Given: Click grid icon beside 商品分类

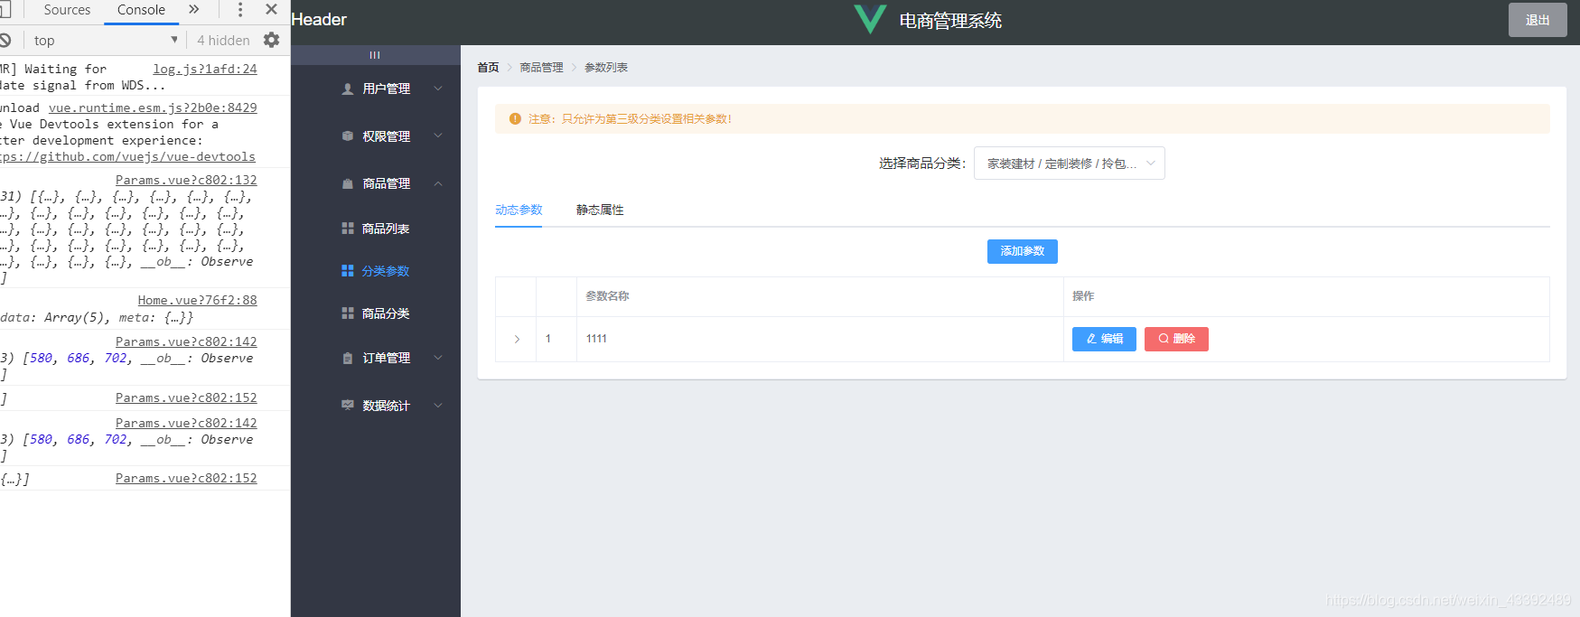Looking at the screenshot, I should [x=348, y=313].
